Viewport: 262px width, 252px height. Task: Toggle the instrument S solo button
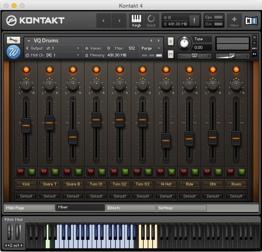click(171, 41)
